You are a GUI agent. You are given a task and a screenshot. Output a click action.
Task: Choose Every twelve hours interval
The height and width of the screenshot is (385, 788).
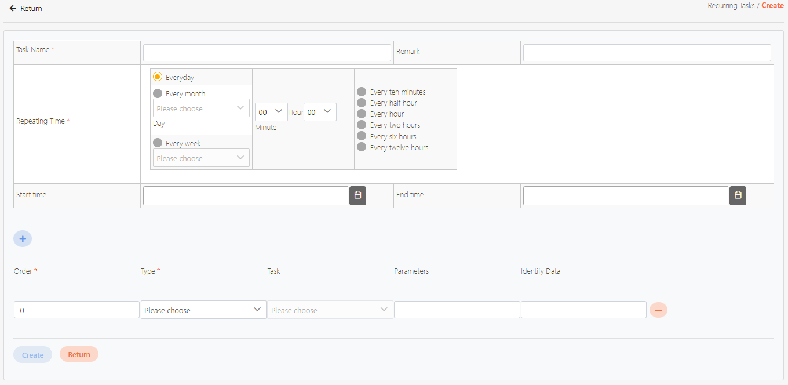point(362,147)
